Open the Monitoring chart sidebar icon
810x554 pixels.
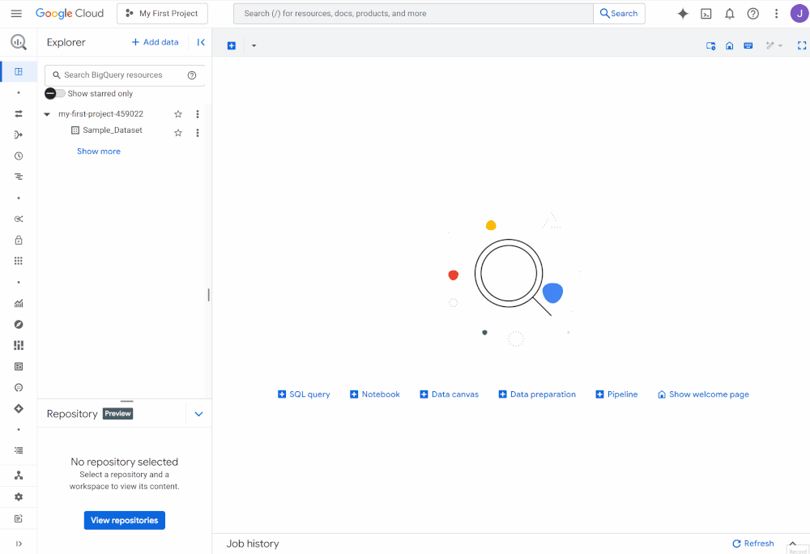coord(19,303)
